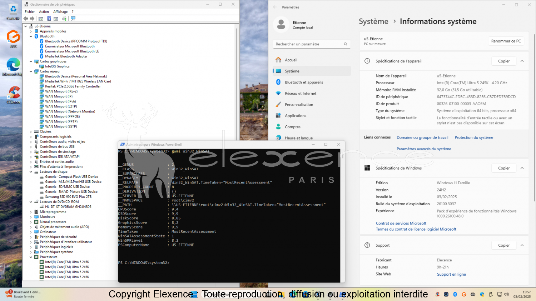Open the ? help menu
Image resolution: width=536 pixels, height=301 pixels.
(x=73, y=12)
